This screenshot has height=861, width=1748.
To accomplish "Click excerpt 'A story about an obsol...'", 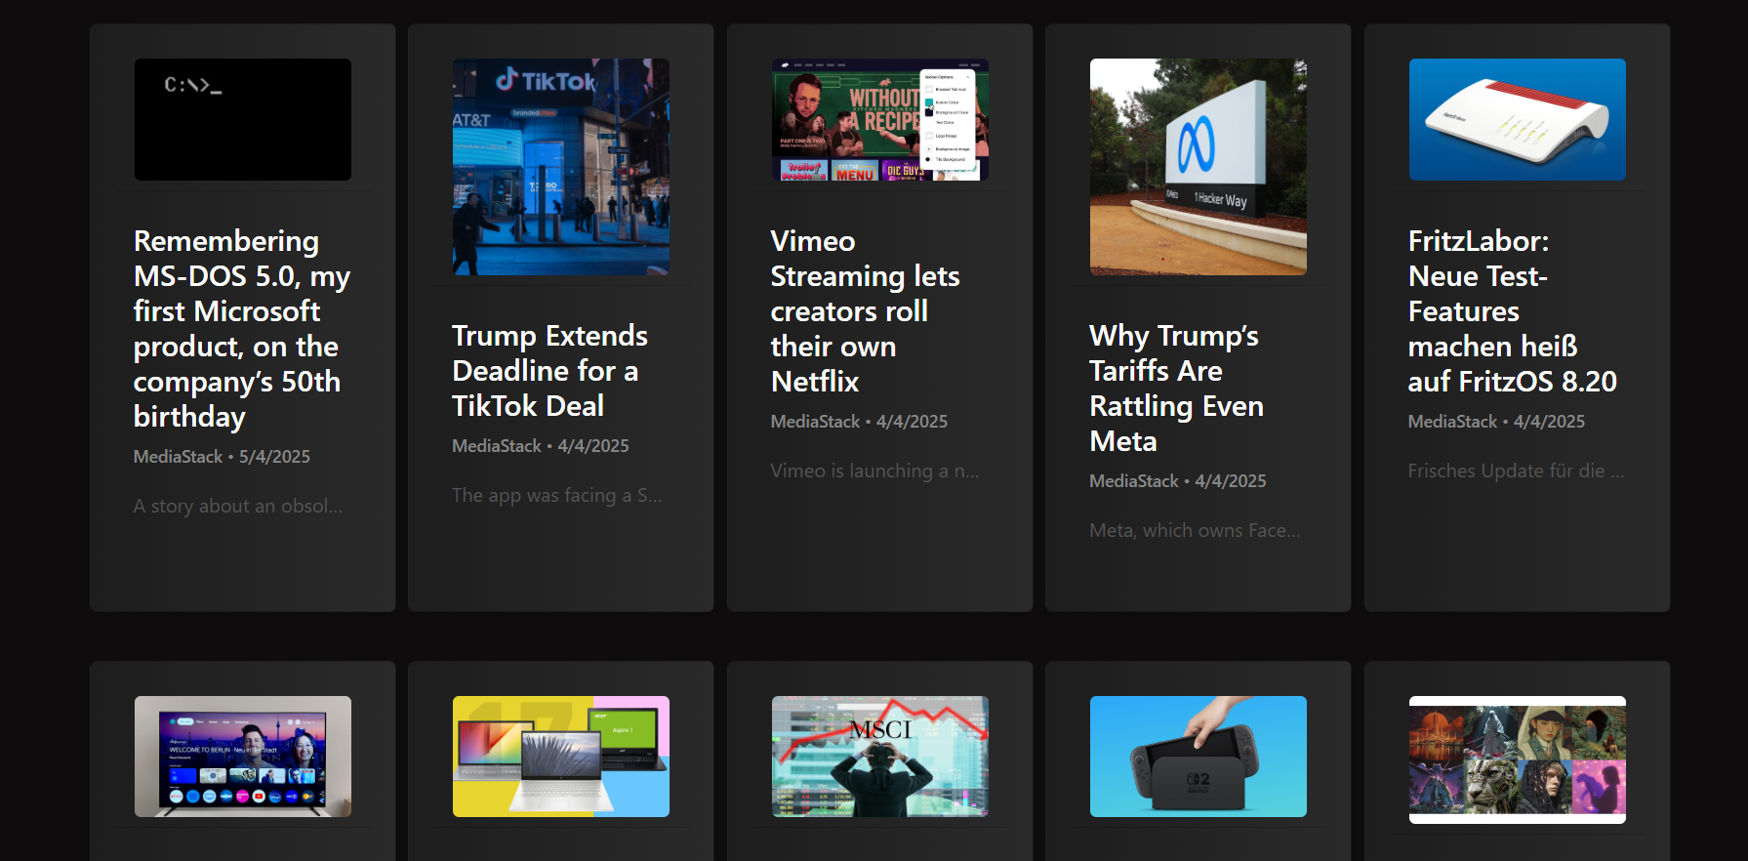I will pos(238,507).
